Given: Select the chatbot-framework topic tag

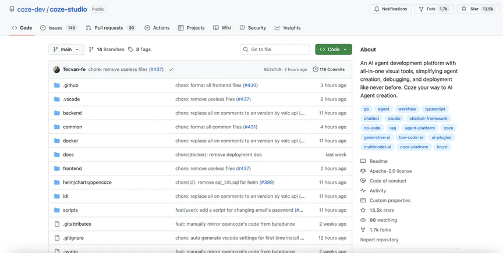Looking at the screenshot, I should click(x=428, y=118).
